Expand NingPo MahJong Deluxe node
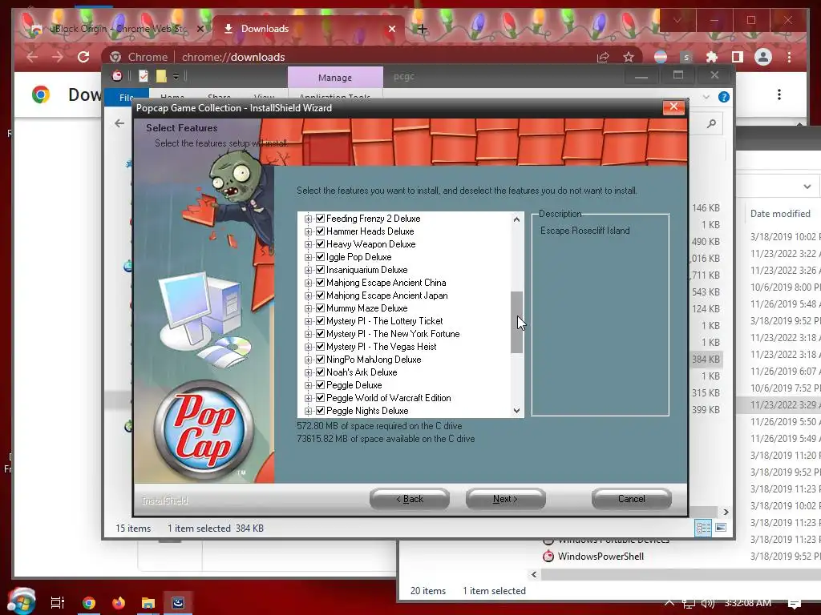The width and height of the screenshot is (821, 615). [x=308, y=360]
